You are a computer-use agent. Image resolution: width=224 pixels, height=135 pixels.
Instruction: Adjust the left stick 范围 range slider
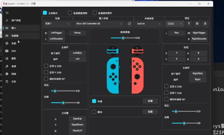63,103
